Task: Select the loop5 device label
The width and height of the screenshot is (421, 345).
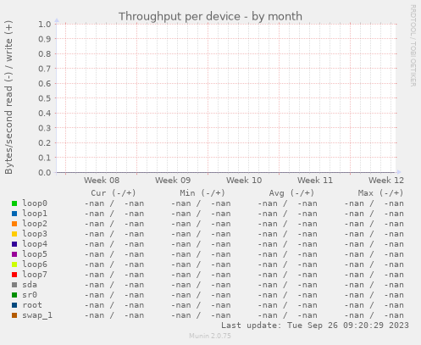Action: tap(35, 254)
